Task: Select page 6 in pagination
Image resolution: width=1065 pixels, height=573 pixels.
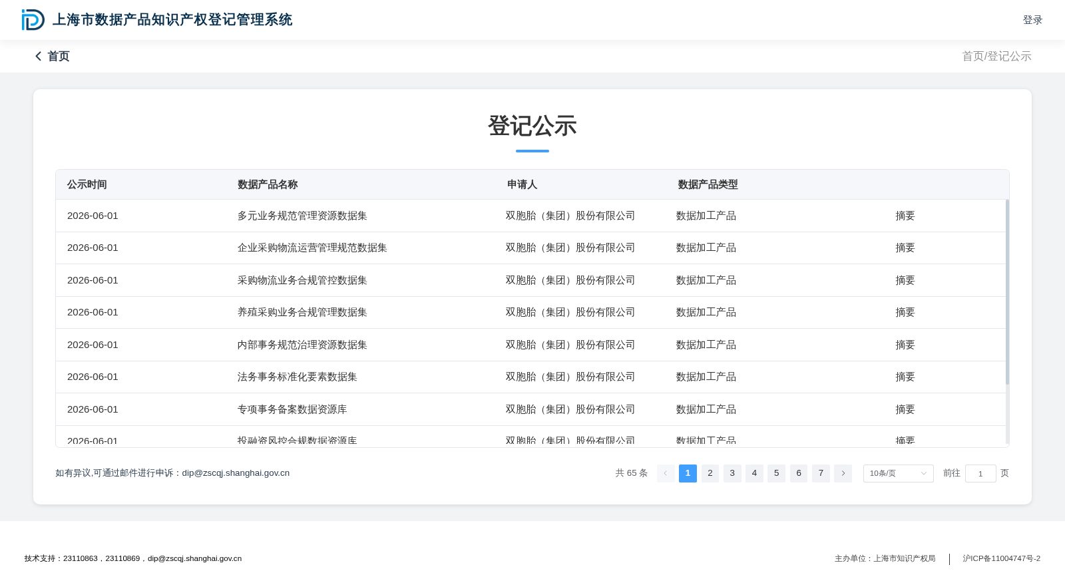Action: tap(799, 473)
